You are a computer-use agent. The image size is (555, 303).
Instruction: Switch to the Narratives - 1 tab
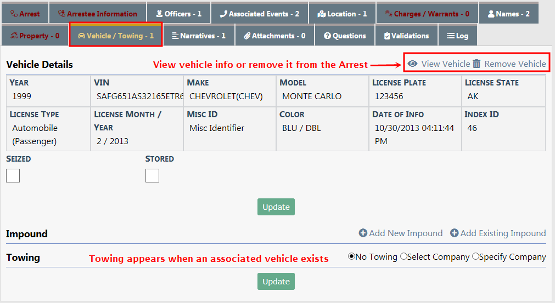pyautogui.click(x=199, y=36)
